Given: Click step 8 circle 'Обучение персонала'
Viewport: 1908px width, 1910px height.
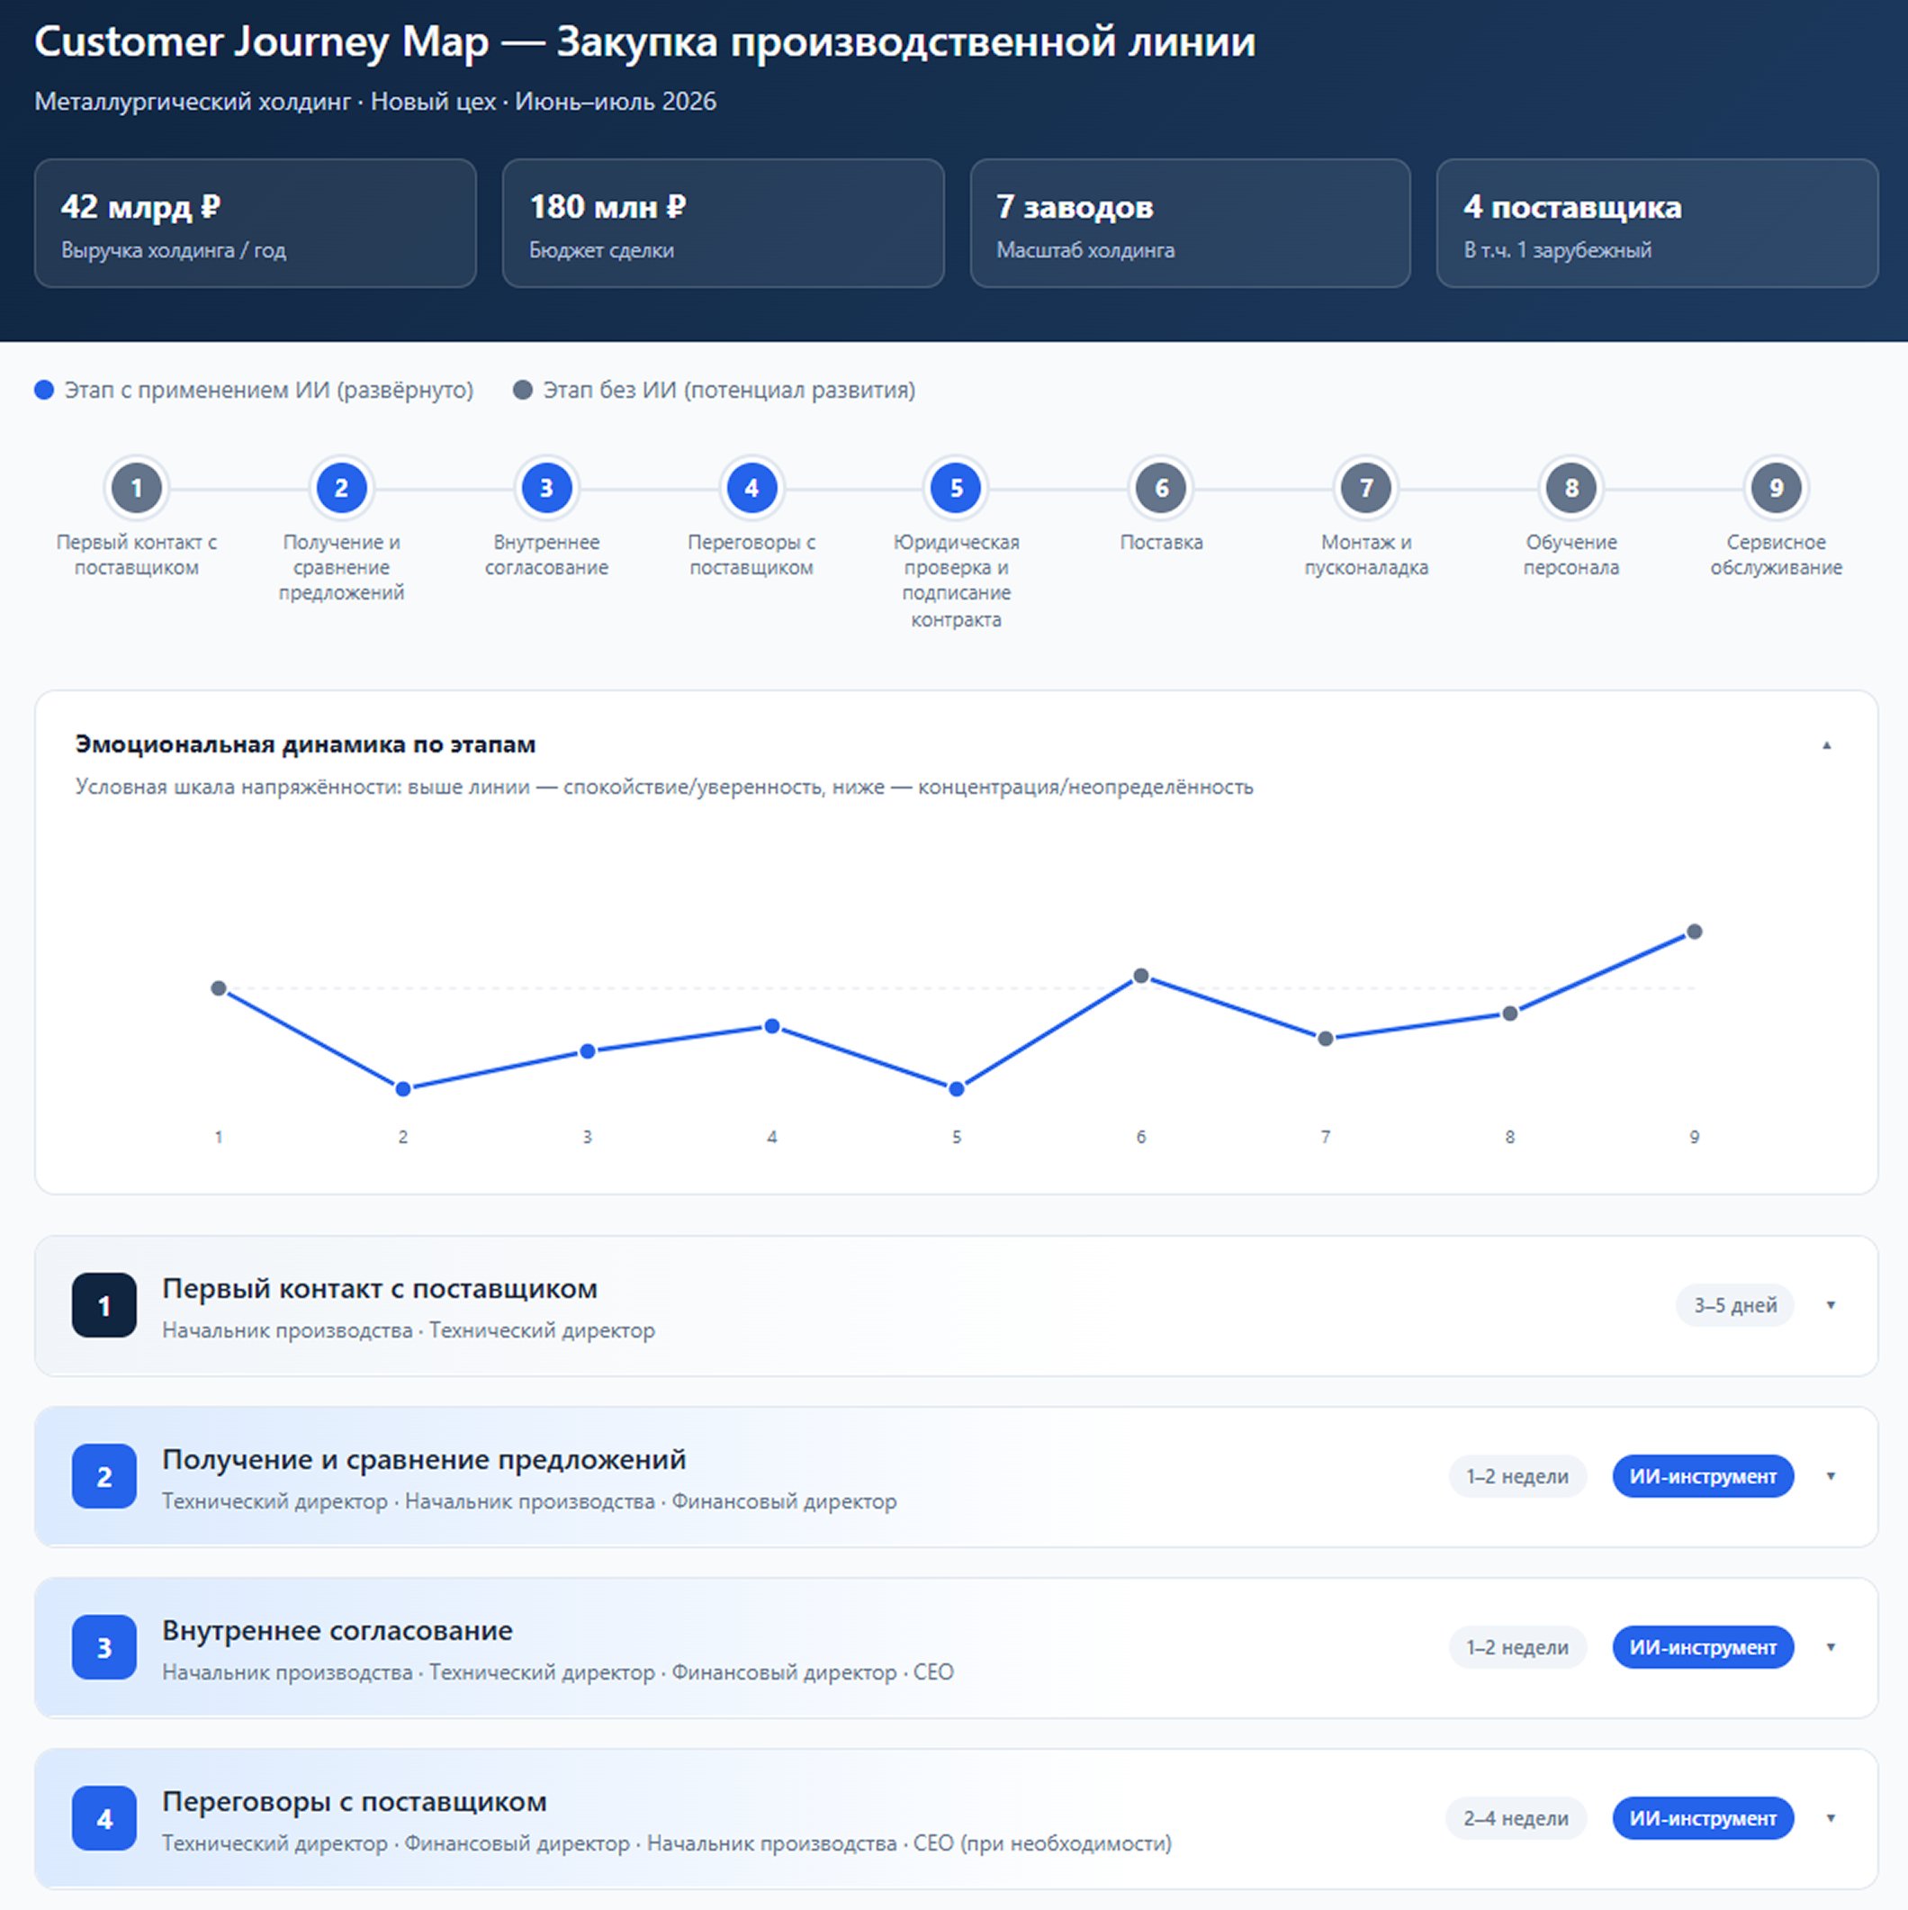Looking at the screenshot, I should pyautogui.click(x=1570, y=487).
